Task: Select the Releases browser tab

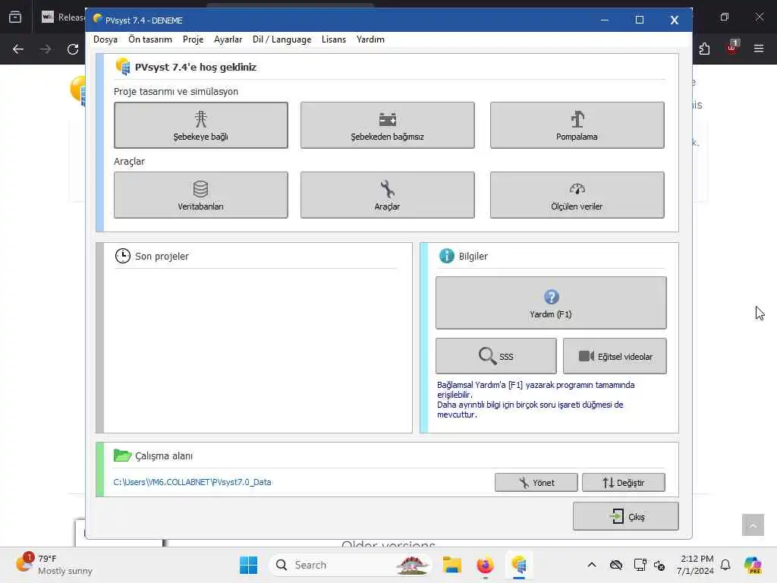Action: click(62, 17)
